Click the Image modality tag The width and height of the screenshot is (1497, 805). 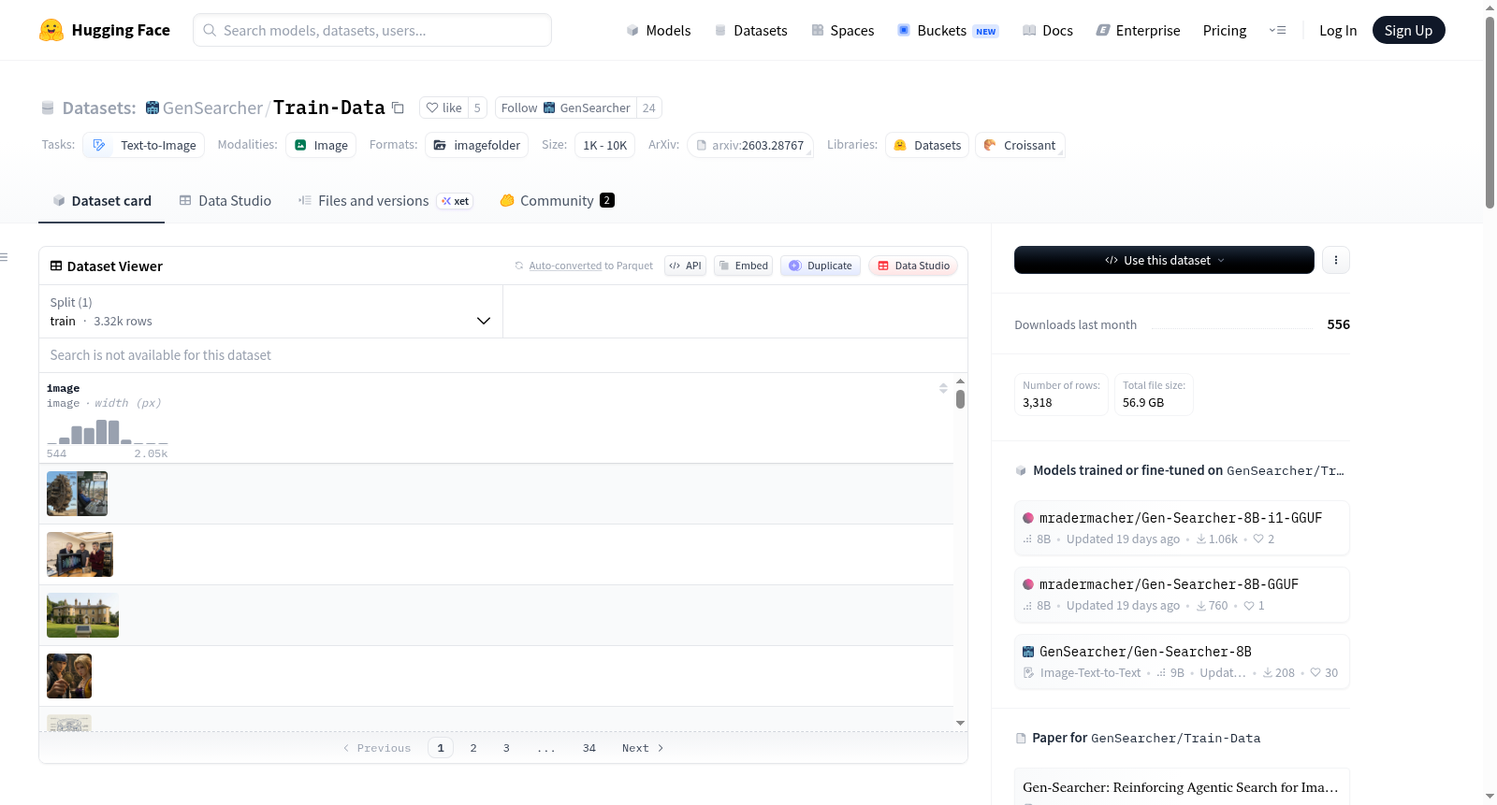click(x=321, y=145)
